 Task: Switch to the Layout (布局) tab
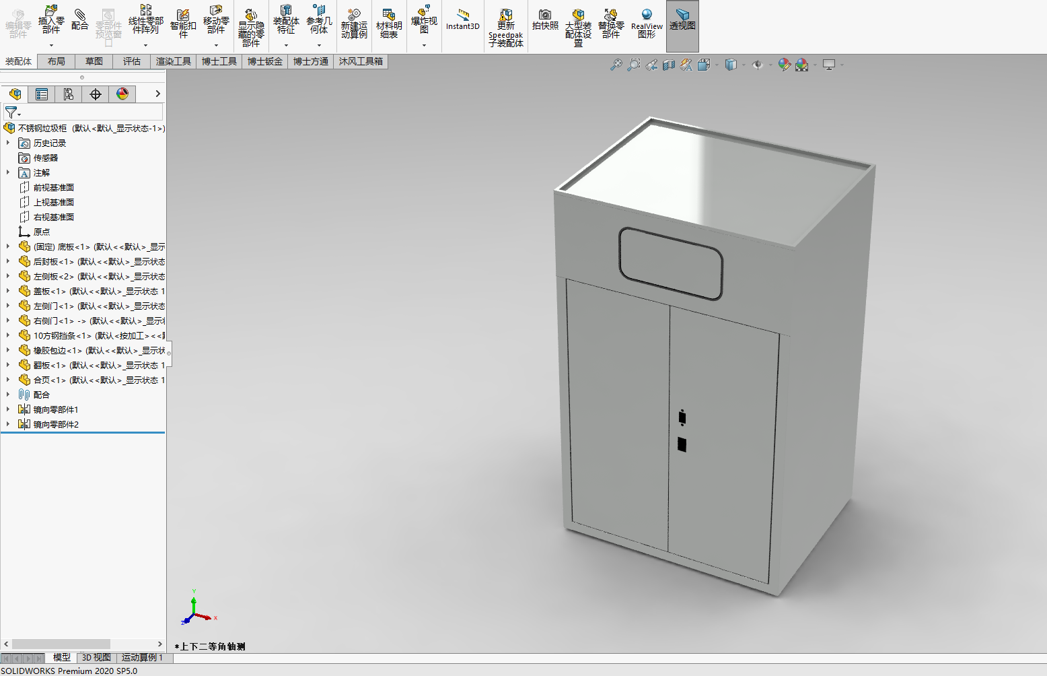point(57,61)
